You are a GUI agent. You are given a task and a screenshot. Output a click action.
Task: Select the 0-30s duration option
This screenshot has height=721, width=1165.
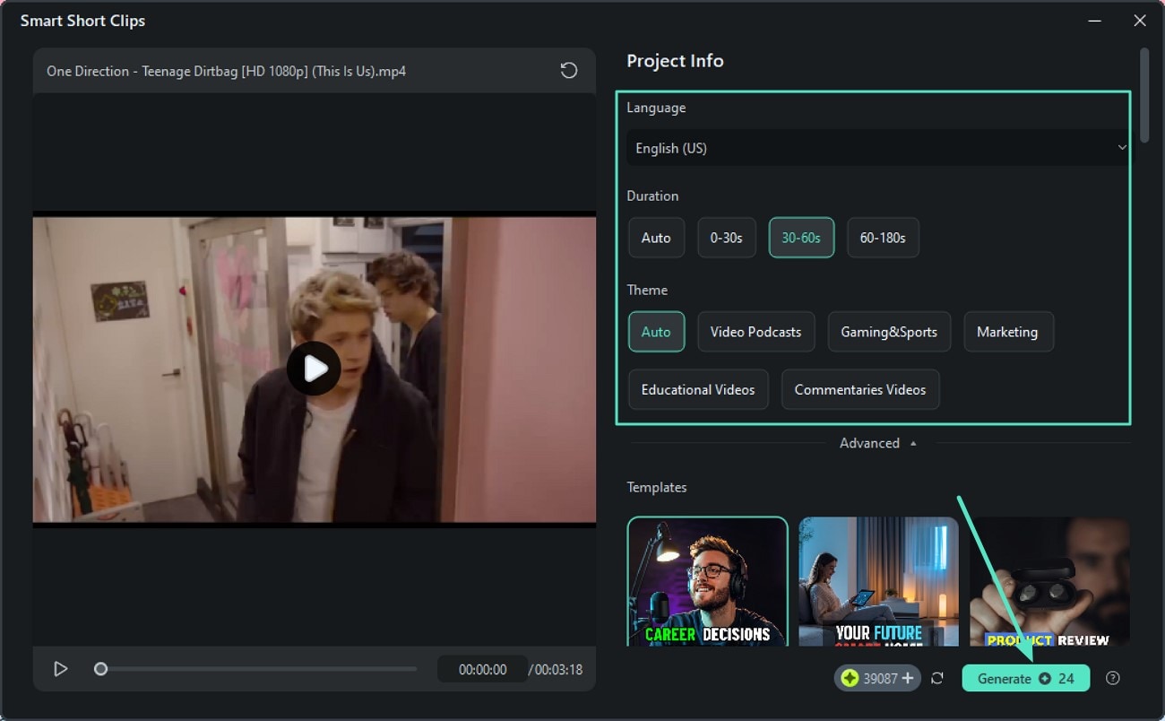727,238
